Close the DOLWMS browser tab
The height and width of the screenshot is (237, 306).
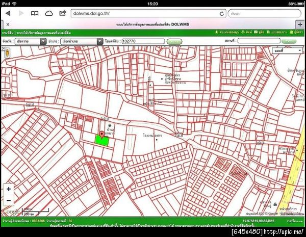[8, 24]
